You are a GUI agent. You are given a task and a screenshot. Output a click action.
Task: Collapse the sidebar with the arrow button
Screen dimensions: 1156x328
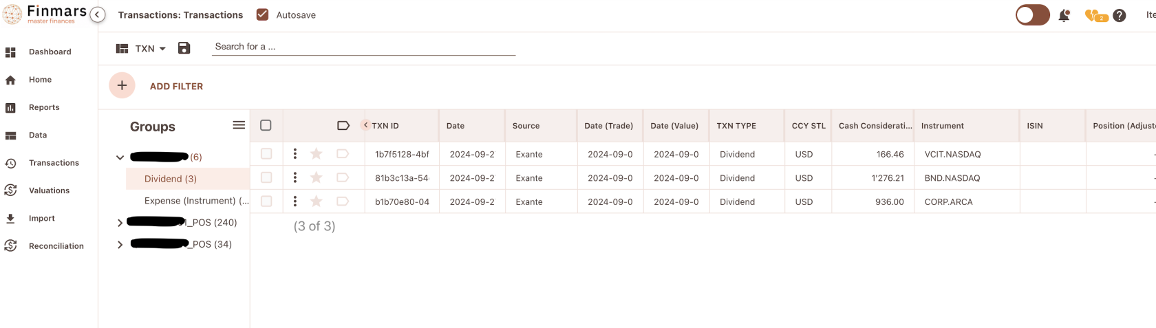[x=98, y=14]
